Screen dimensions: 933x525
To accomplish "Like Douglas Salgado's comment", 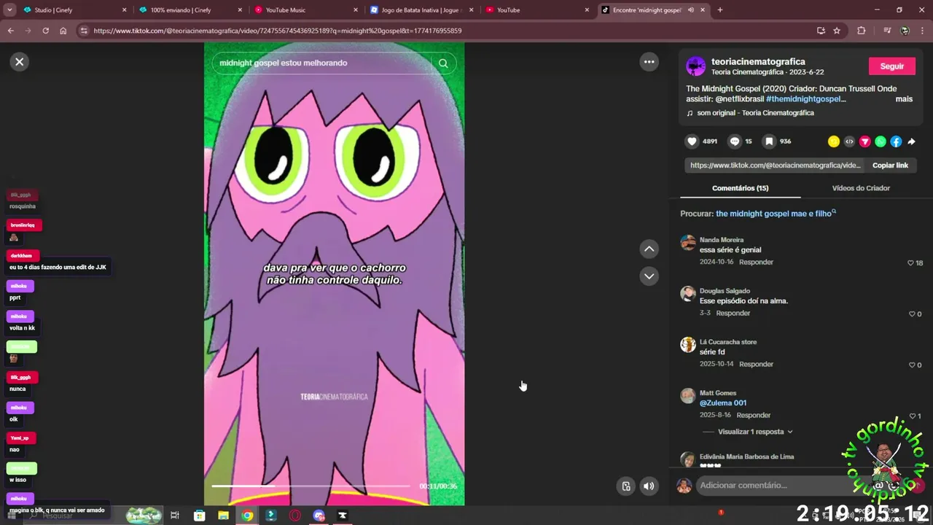I will click(x=912, y=314).
